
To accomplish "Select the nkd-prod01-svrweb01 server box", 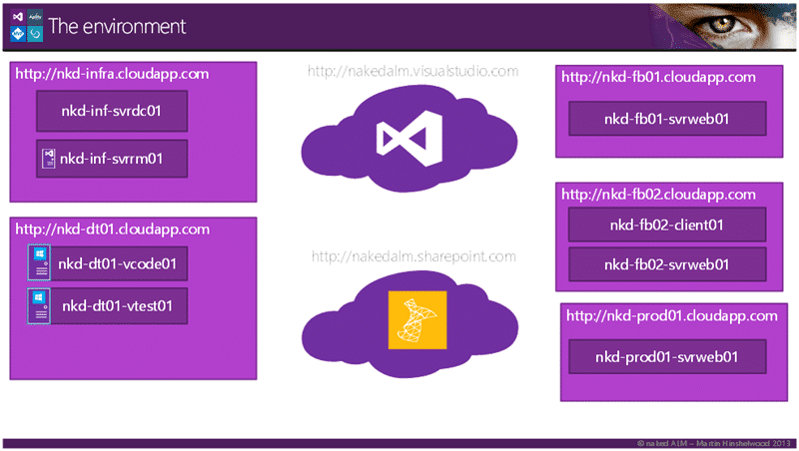I will click(667, 357).
